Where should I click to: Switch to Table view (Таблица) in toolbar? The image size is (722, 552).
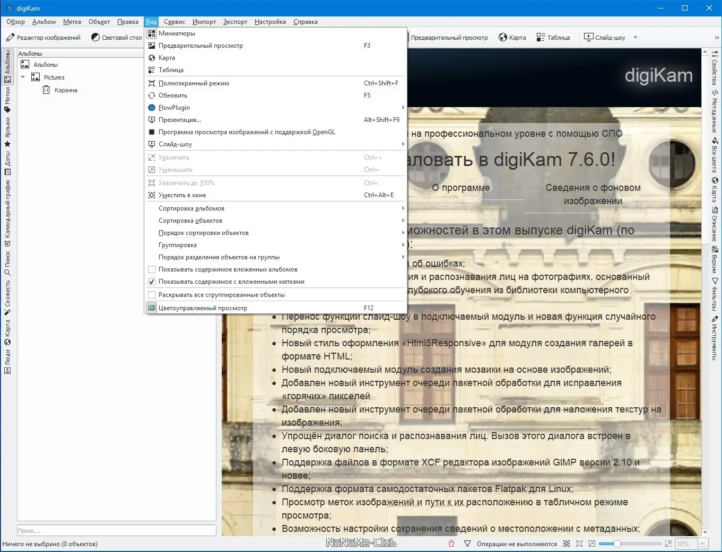[553, 37]
